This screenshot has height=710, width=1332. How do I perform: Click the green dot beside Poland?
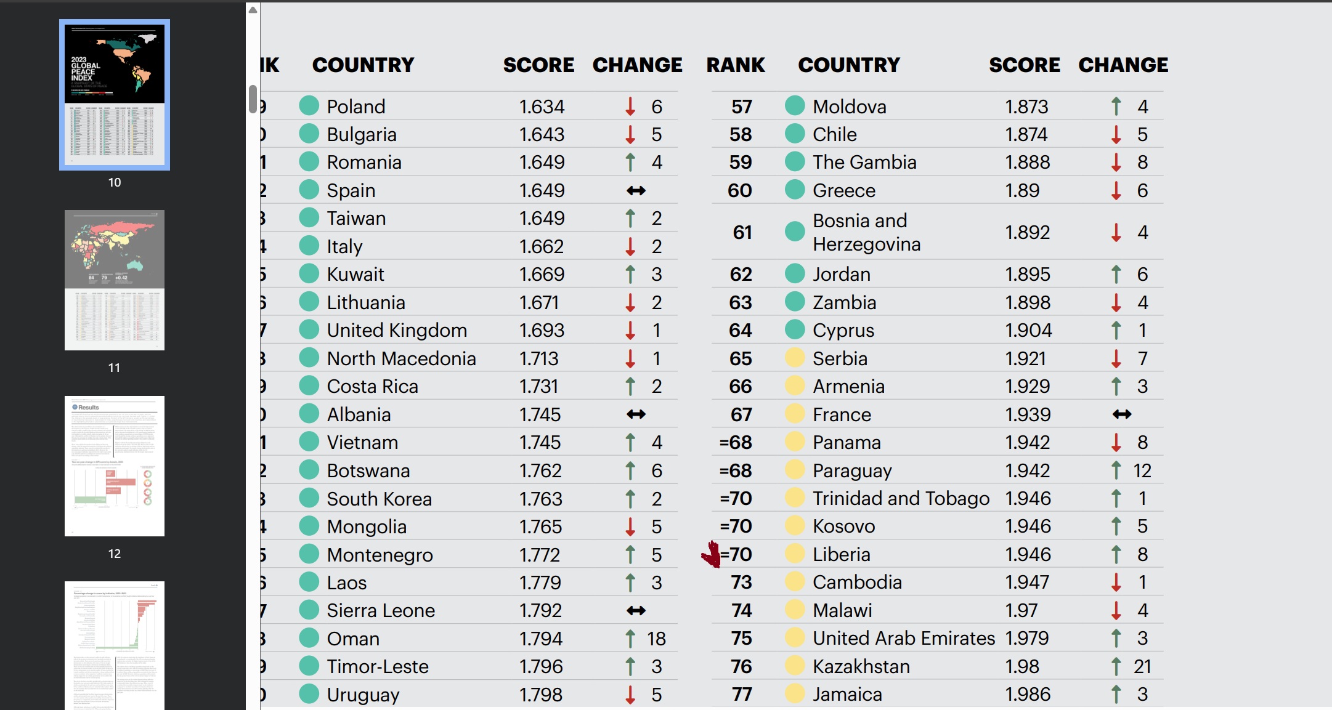point(309,106)
